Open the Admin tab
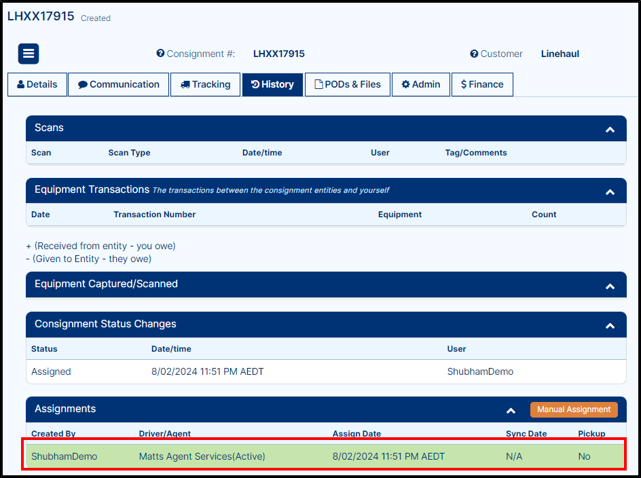 coord(421,85)
